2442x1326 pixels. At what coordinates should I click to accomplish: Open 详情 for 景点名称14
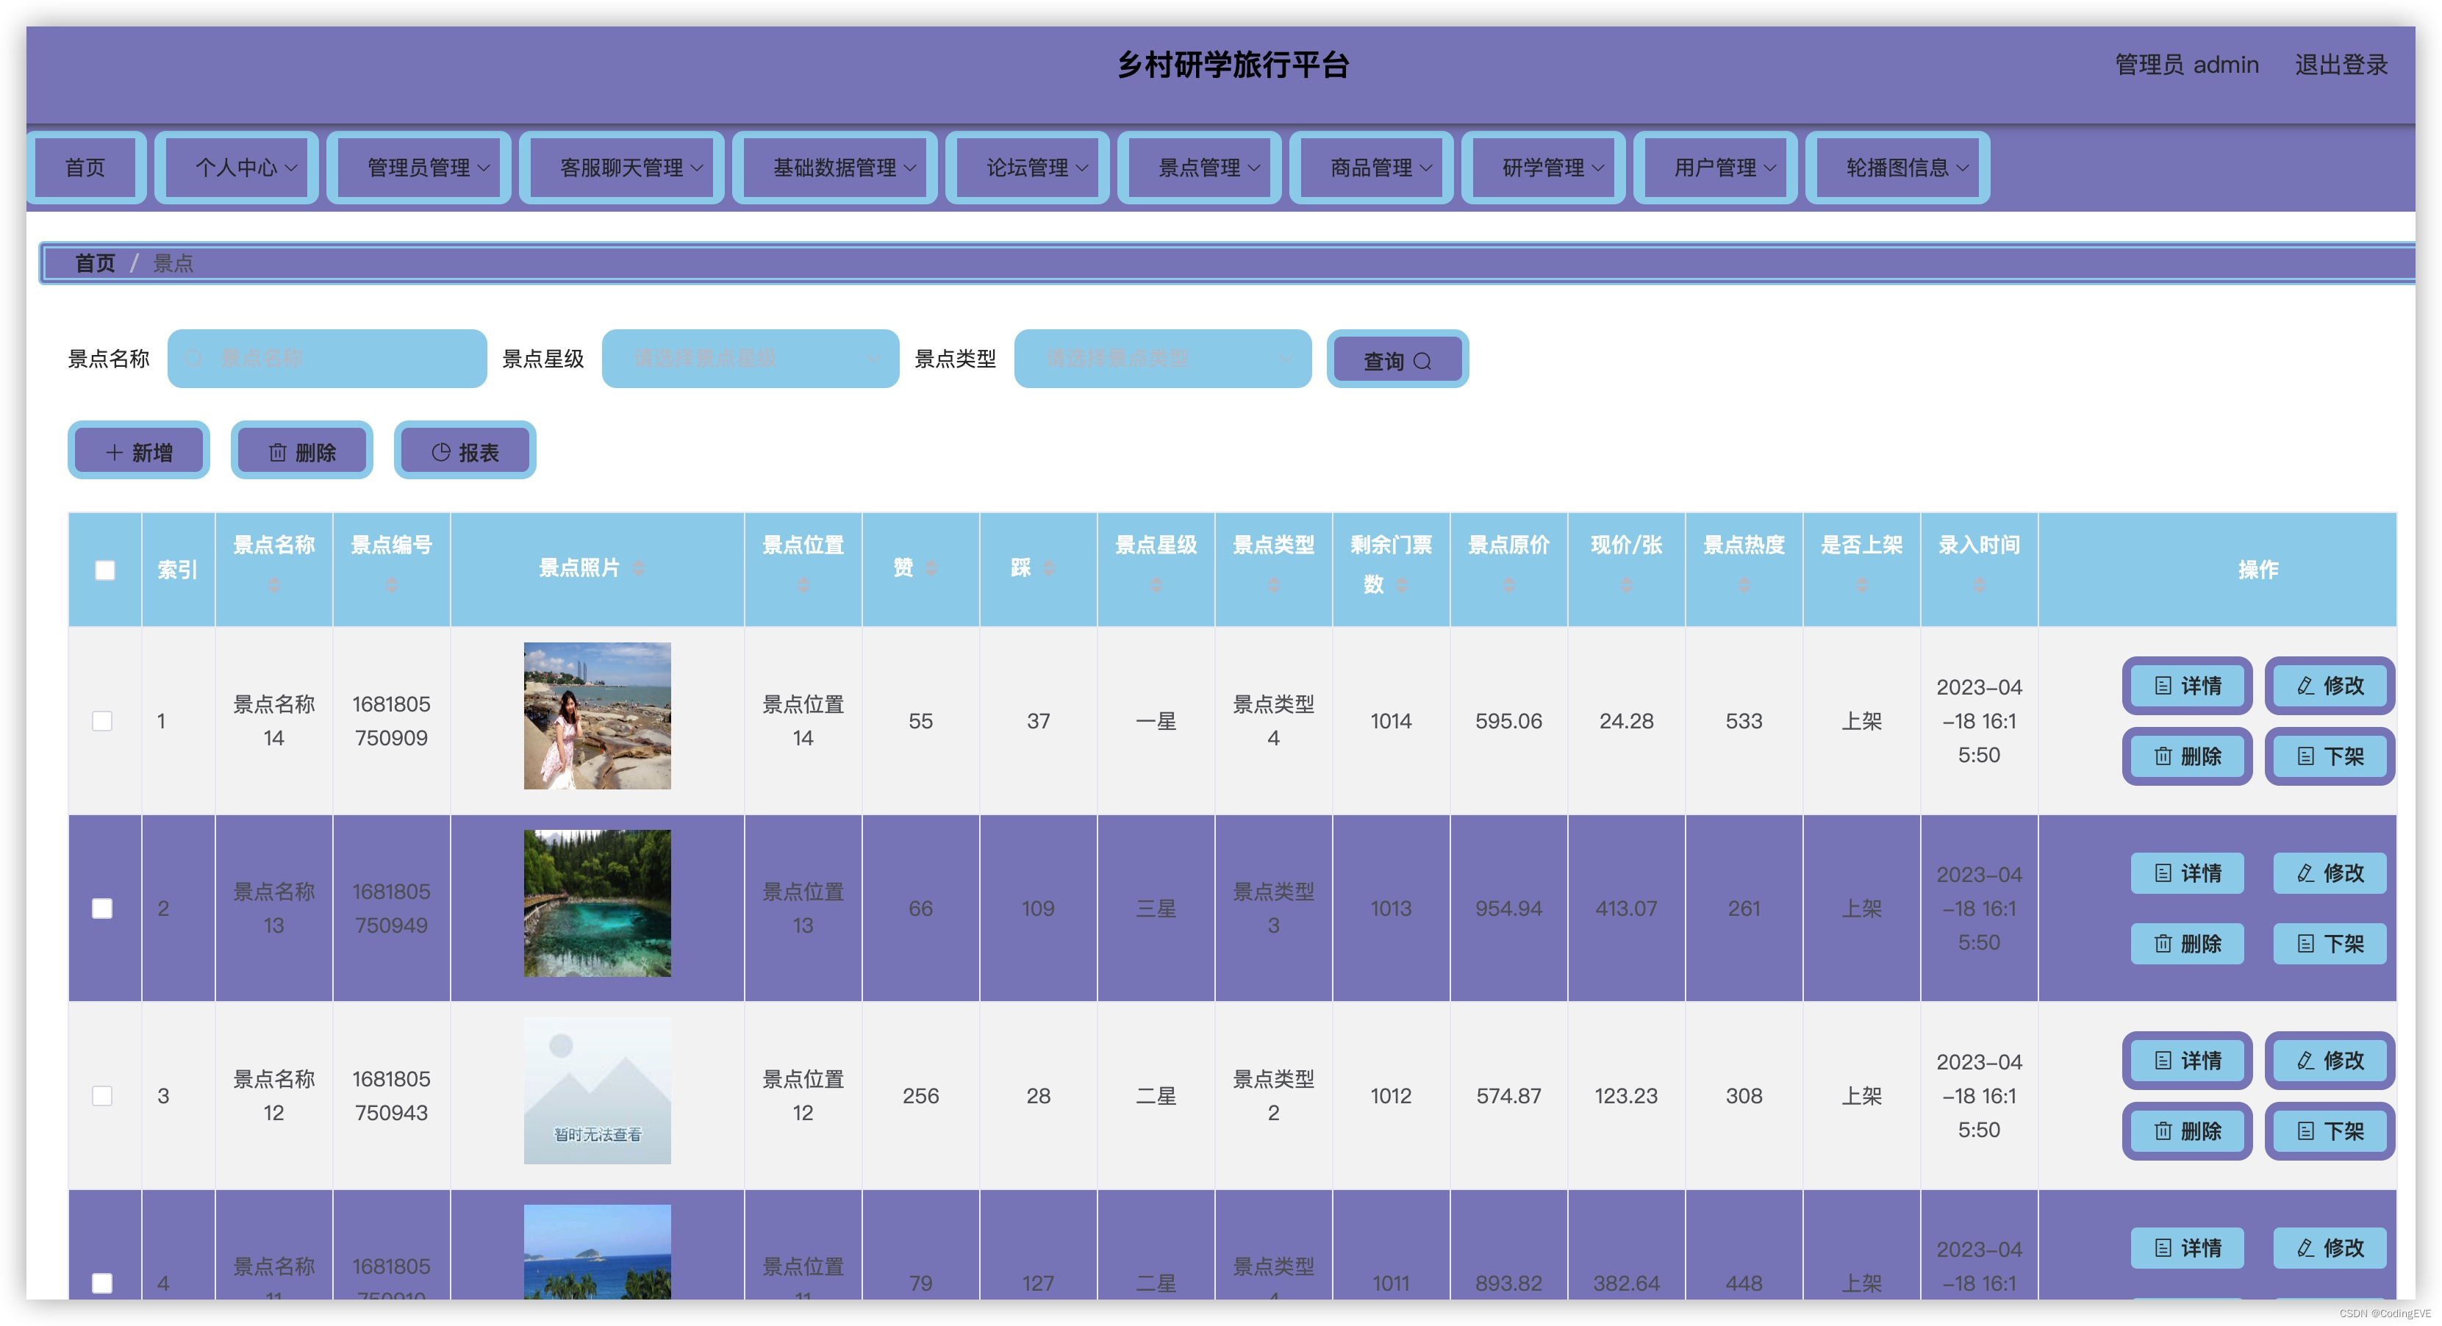pos(2187,685)
